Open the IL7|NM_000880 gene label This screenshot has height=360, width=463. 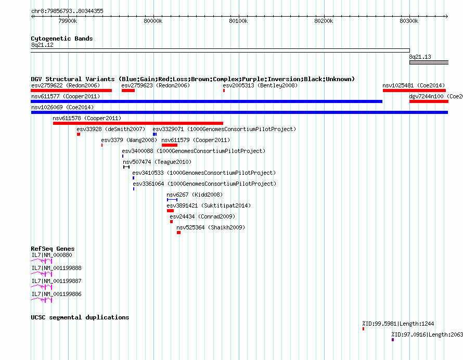tap(52, 255)
